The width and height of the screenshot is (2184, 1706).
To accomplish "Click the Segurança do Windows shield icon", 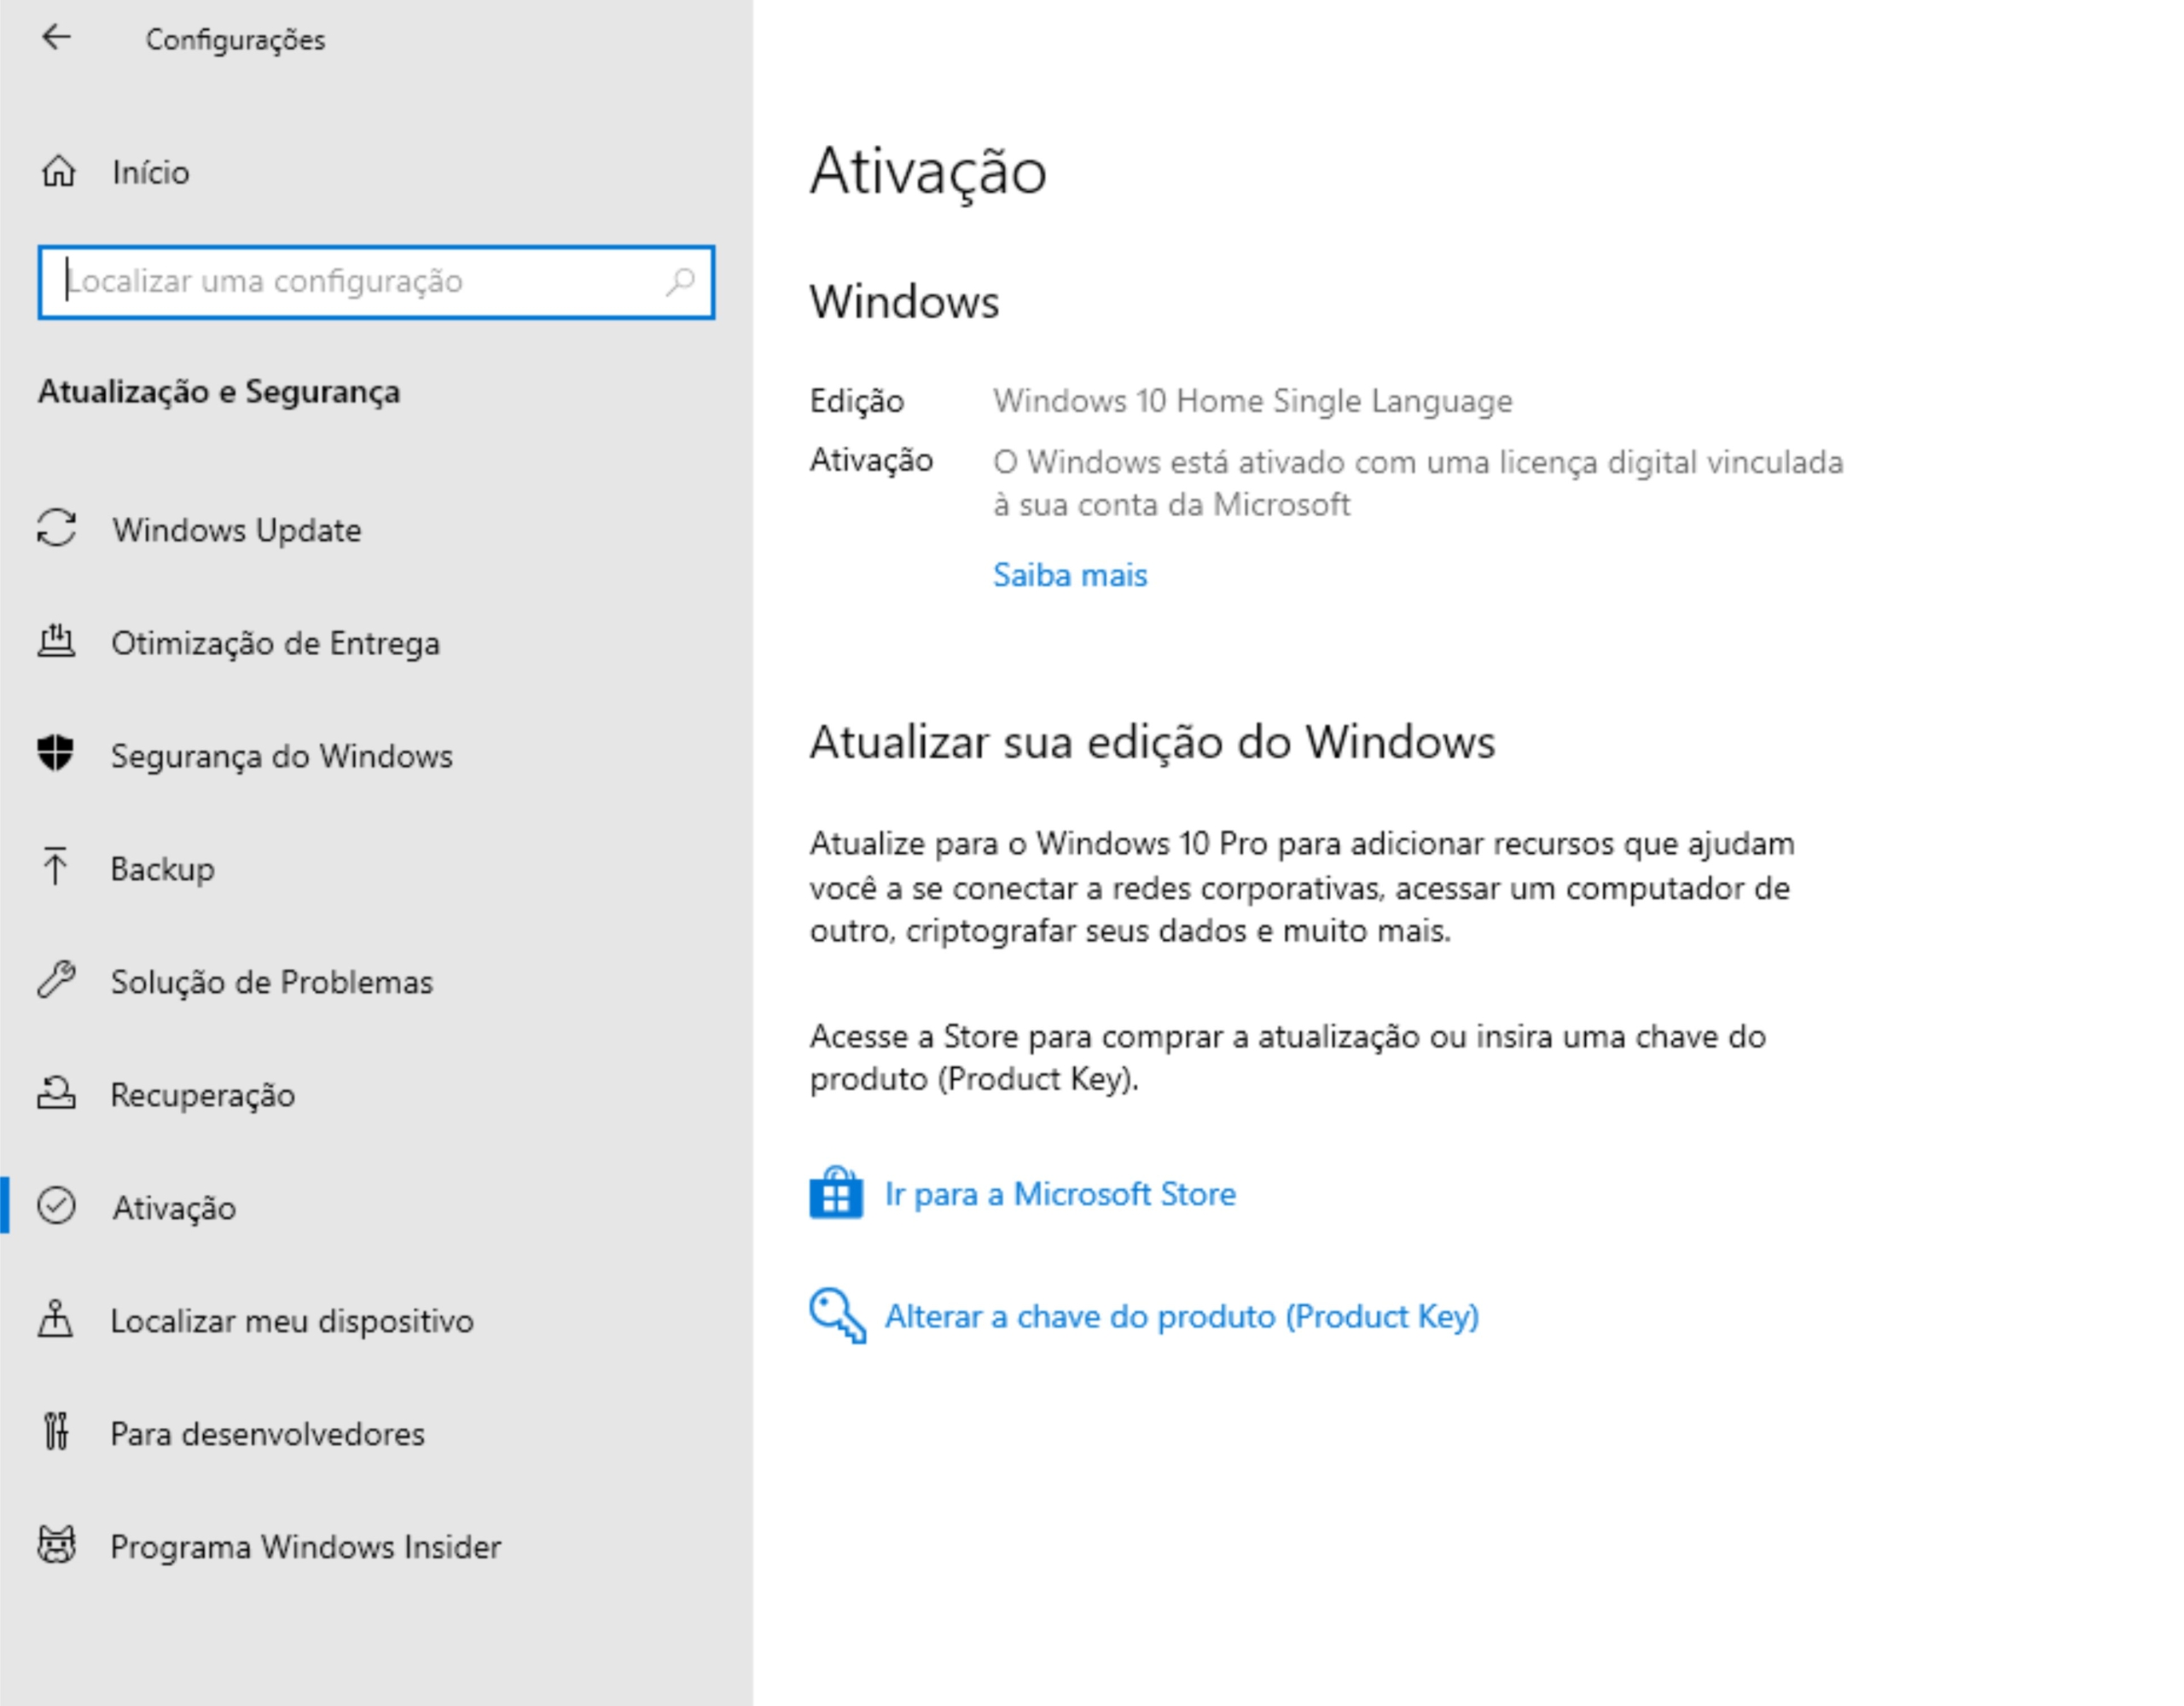I will point(56,753).
